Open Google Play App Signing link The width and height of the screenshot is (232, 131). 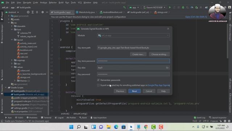[x=159, y=85]
